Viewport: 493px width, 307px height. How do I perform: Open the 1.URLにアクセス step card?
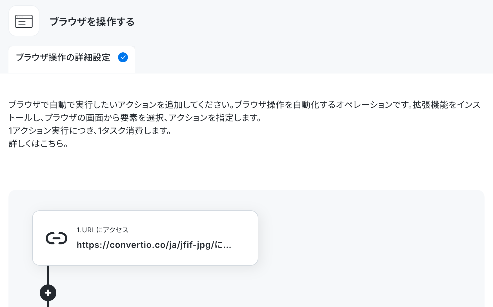pyautogui.click(x=145, y=238)
